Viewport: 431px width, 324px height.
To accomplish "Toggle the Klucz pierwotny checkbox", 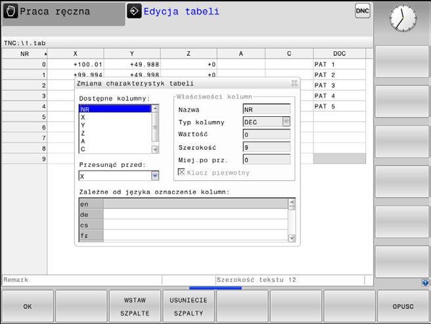I will tap(181, 172).
